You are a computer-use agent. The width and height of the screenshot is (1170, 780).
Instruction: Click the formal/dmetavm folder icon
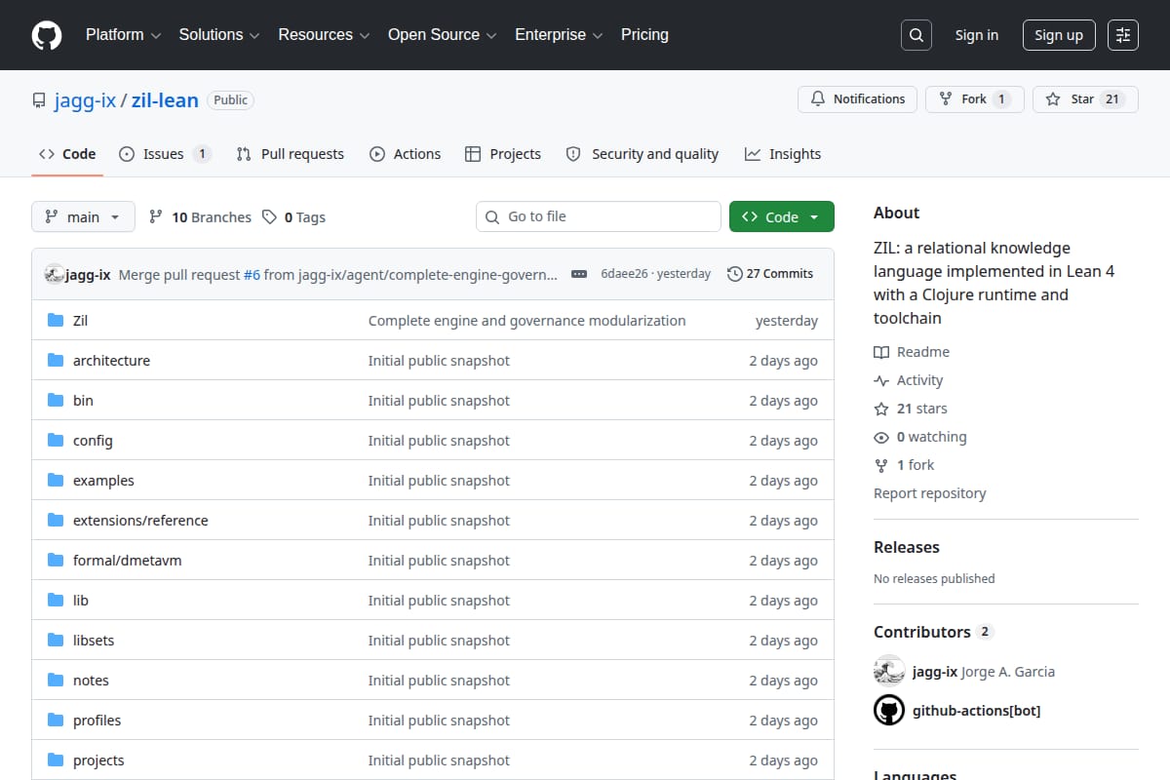click(x=56, y=561)
